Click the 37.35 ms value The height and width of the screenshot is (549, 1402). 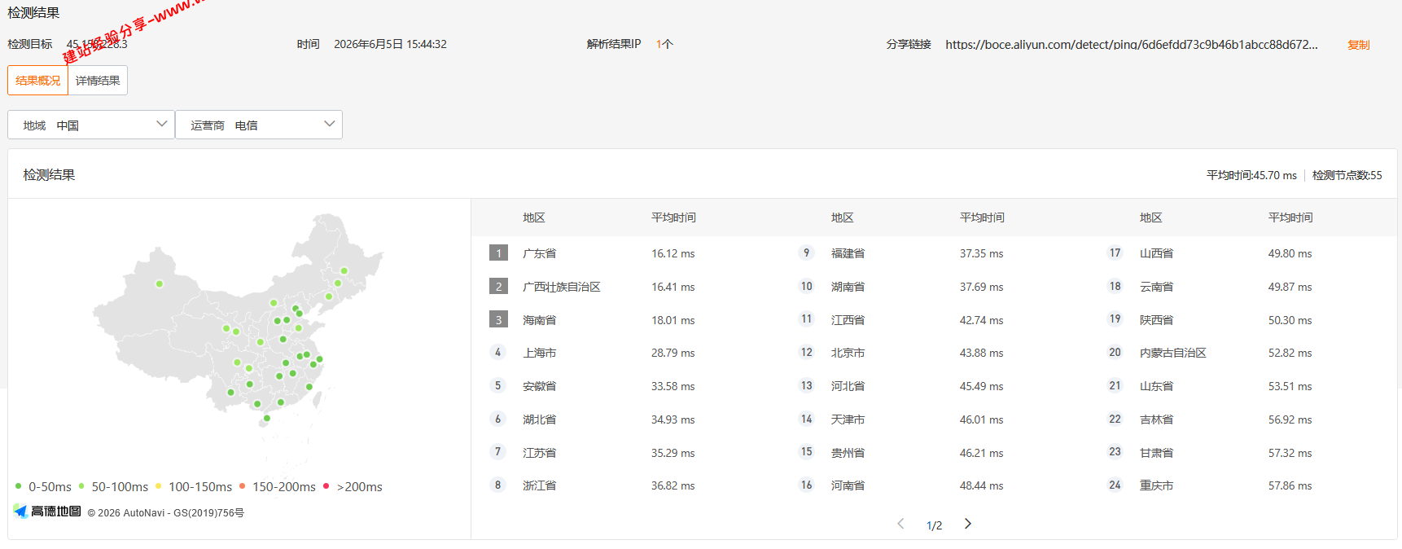click(x=981, y=253)
